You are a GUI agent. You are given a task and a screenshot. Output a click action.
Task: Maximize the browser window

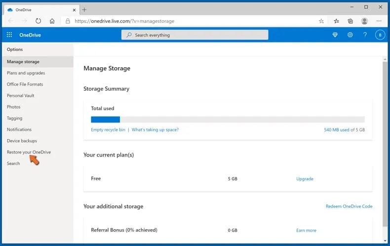point(366,7)
